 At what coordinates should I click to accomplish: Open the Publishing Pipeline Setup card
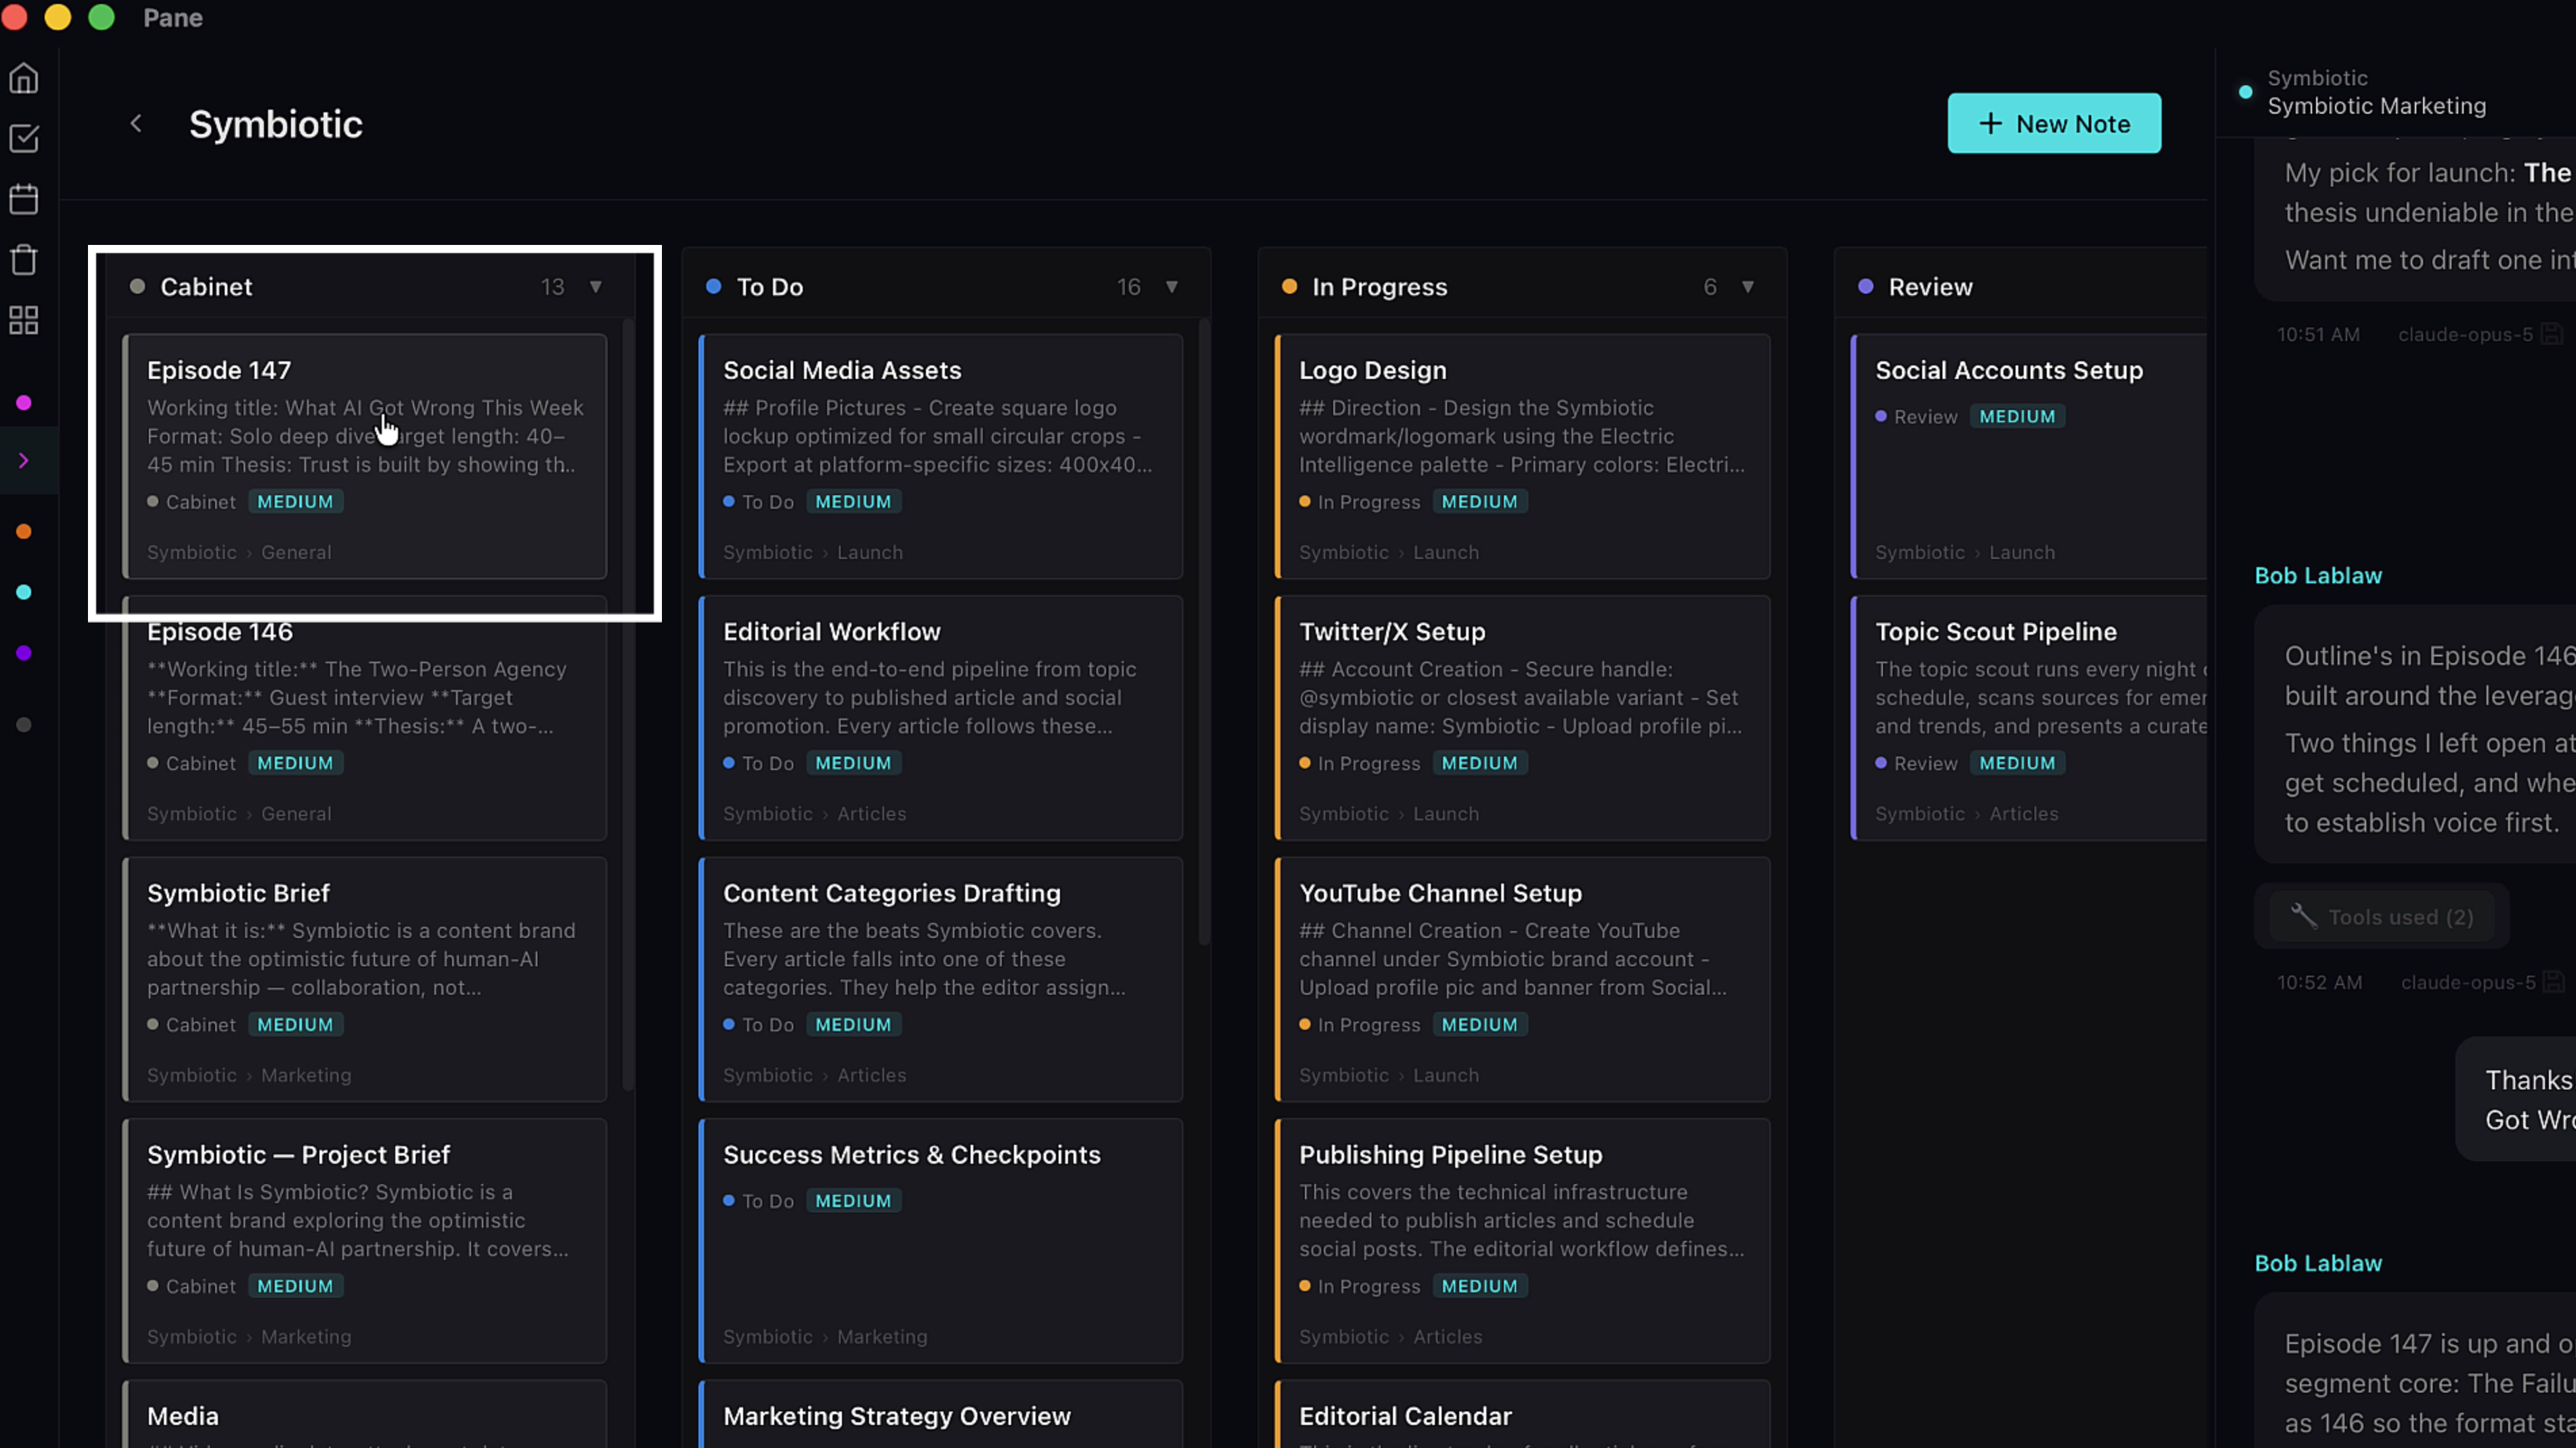[1523, 1241]
